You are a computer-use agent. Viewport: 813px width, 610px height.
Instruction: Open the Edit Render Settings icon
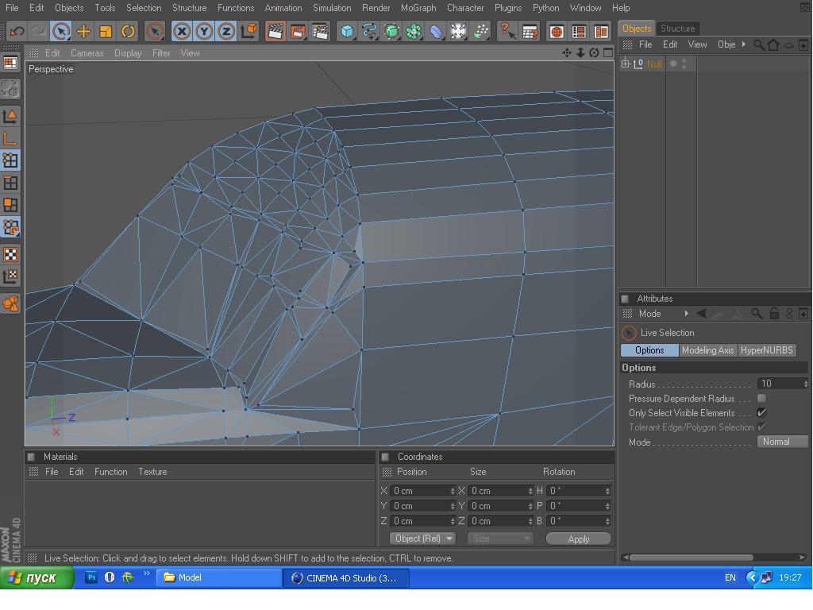[x=320, y=32]
